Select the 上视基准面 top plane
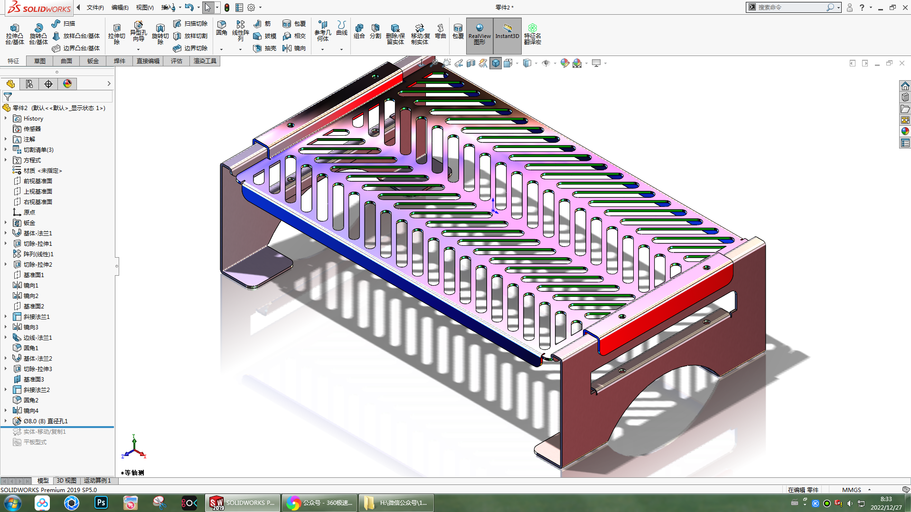911x512 pixels. [38, 191]
